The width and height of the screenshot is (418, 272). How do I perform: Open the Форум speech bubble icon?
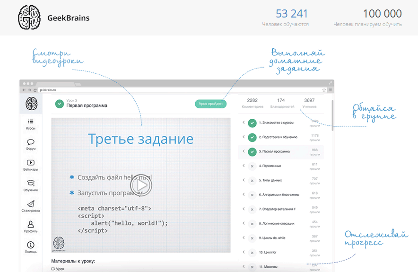point(31,142)
